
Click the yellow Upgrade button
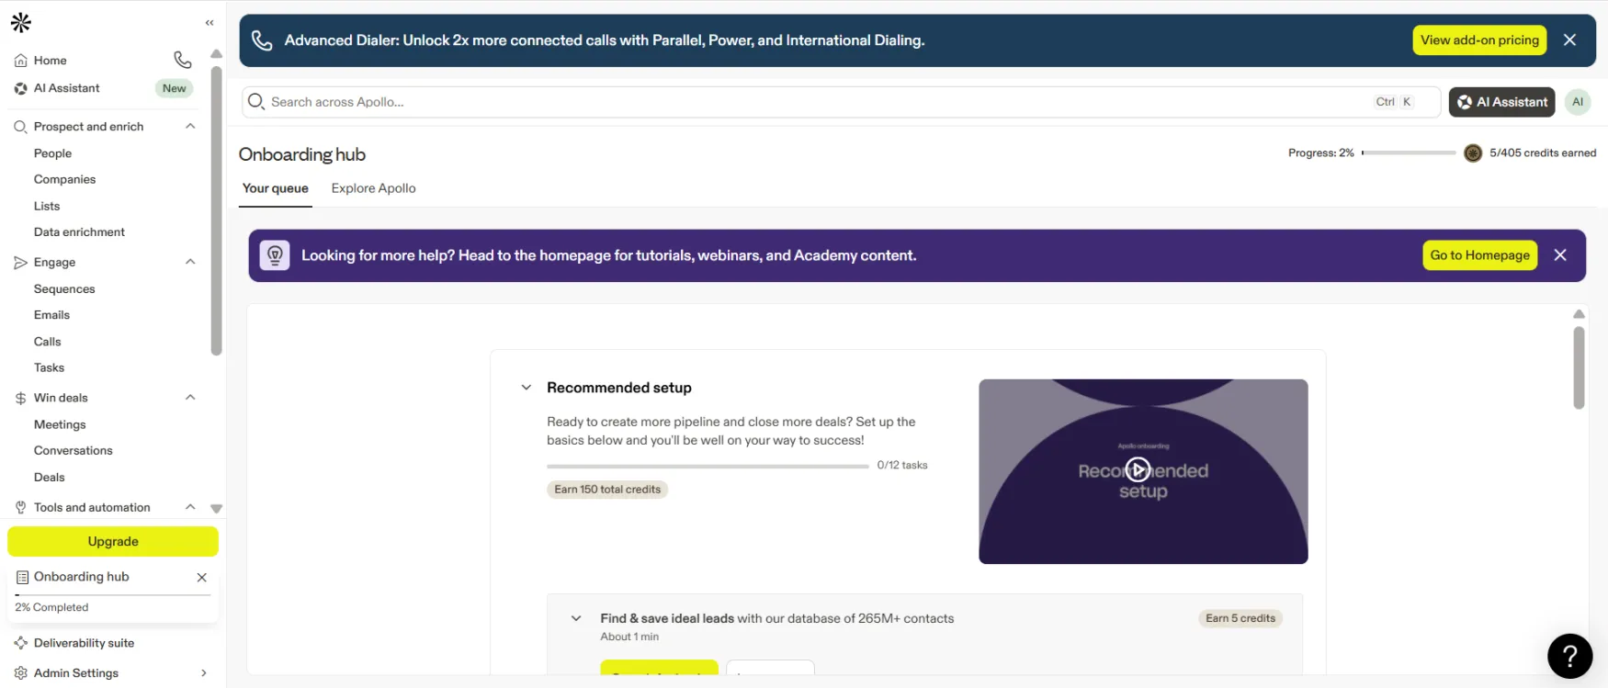[x=113, y=542]
